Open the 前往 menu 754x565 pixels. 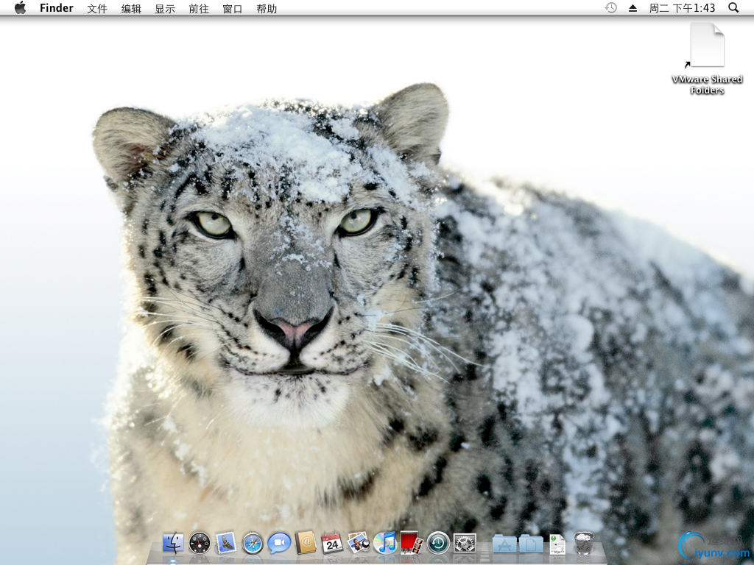[x=199, y=9]
